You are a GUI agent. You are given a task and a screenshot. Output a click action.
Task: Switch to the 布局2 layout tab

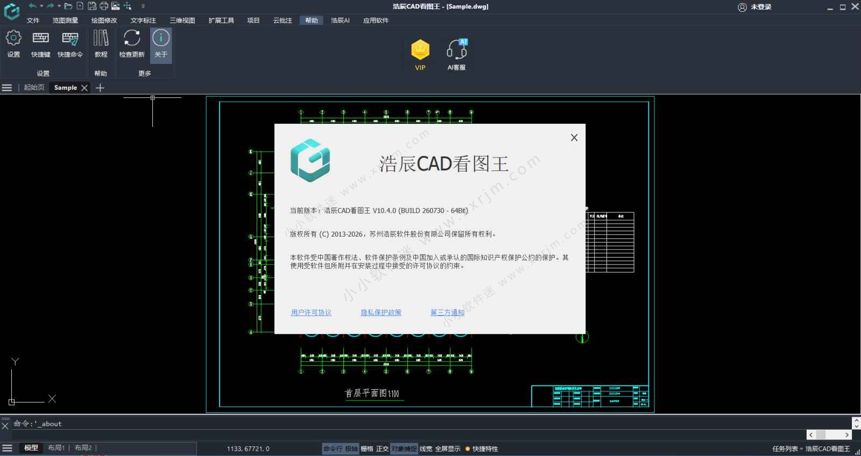83,448
